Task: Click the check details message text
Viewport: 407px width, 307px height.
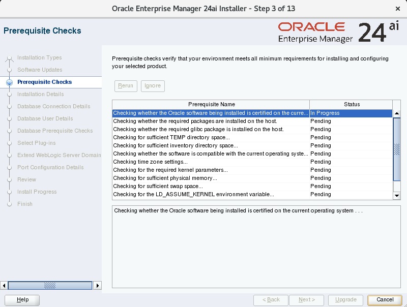Action: 238,210
